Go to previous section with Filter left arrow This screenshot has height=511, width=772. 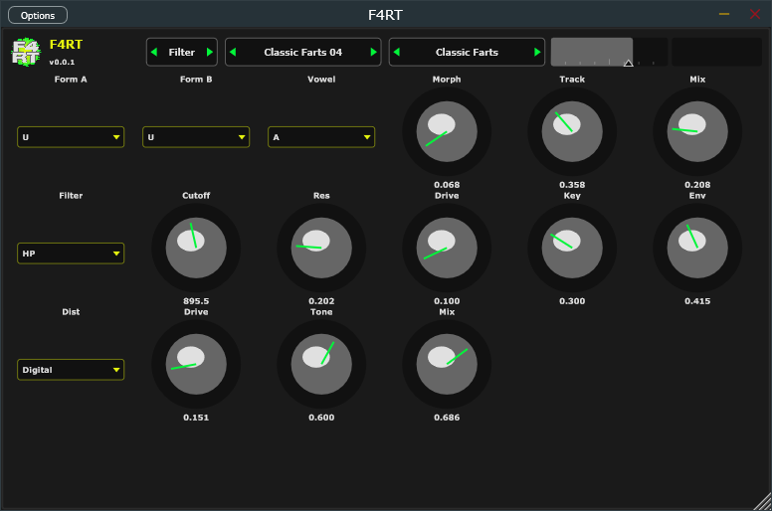[154, 52]
